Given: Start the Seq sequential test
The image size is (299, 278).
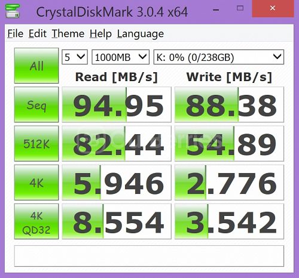Looking at the screenshot, I should coord(36,104).
